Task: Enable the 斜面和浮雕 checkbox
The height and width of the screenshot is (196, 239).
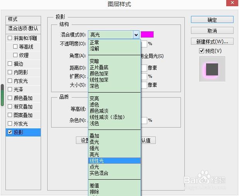Action: coord(10,38)
